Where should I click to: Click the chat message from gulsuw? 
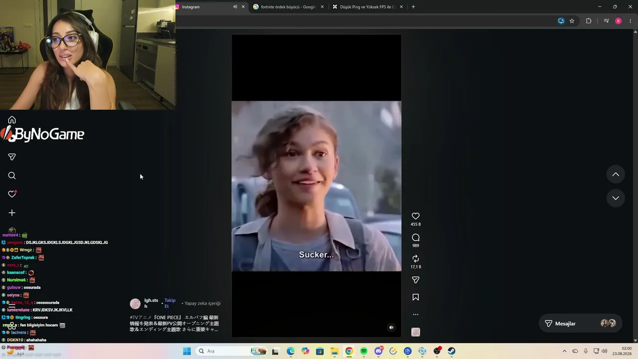[x=21, y=288]
